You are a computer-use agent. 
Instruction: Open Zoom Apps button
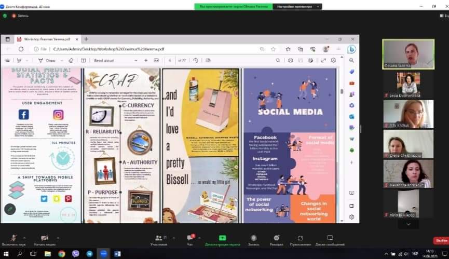[x=300, y=240]
